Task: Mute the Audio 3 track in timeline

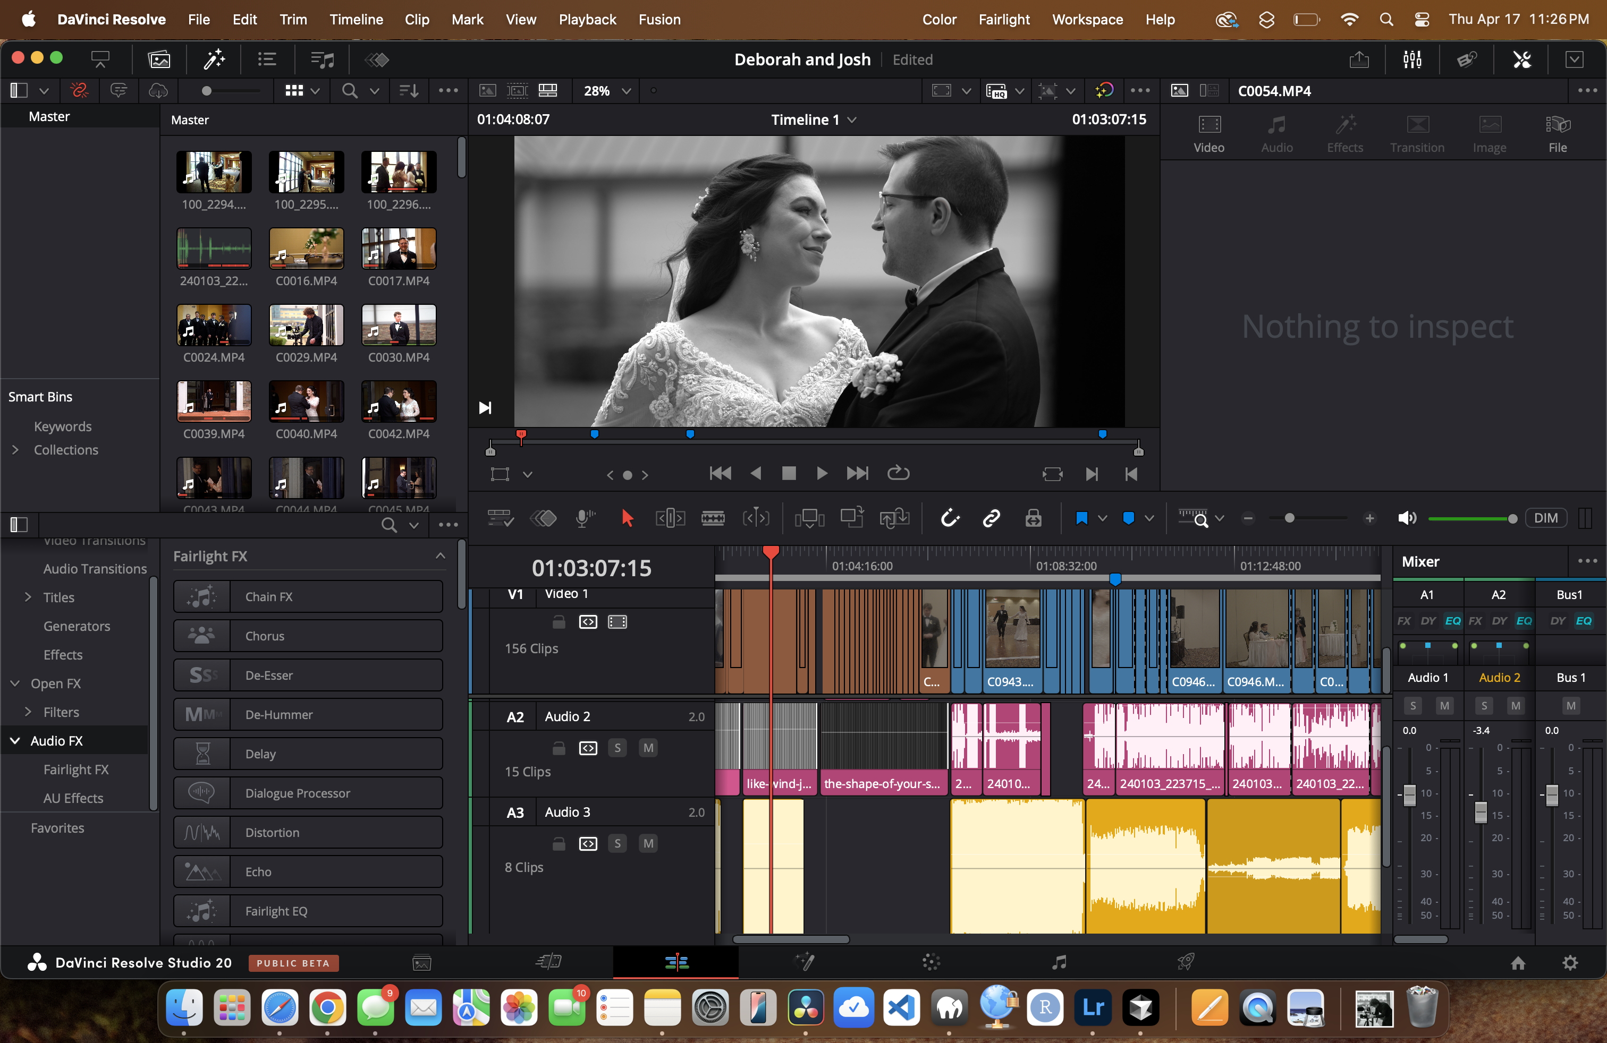Action: (x=648, y=843)
